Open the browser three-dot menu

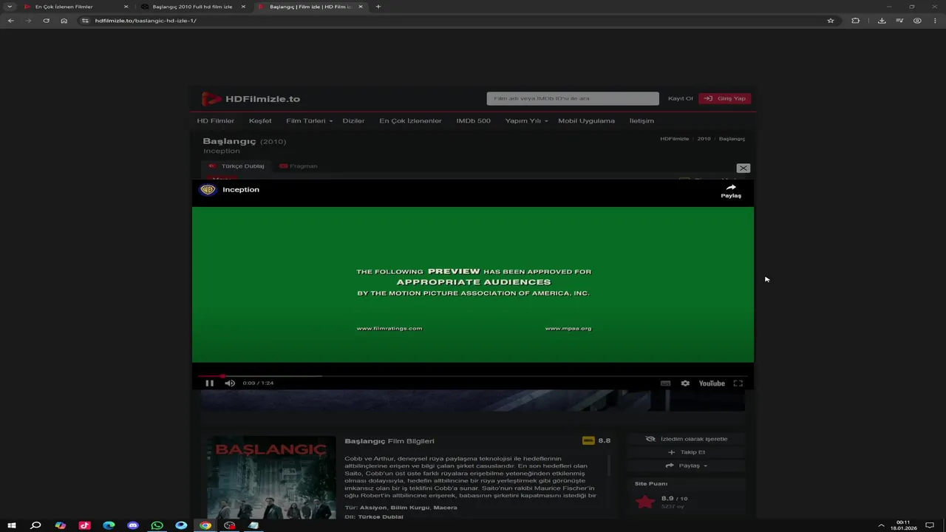point(935,21)
